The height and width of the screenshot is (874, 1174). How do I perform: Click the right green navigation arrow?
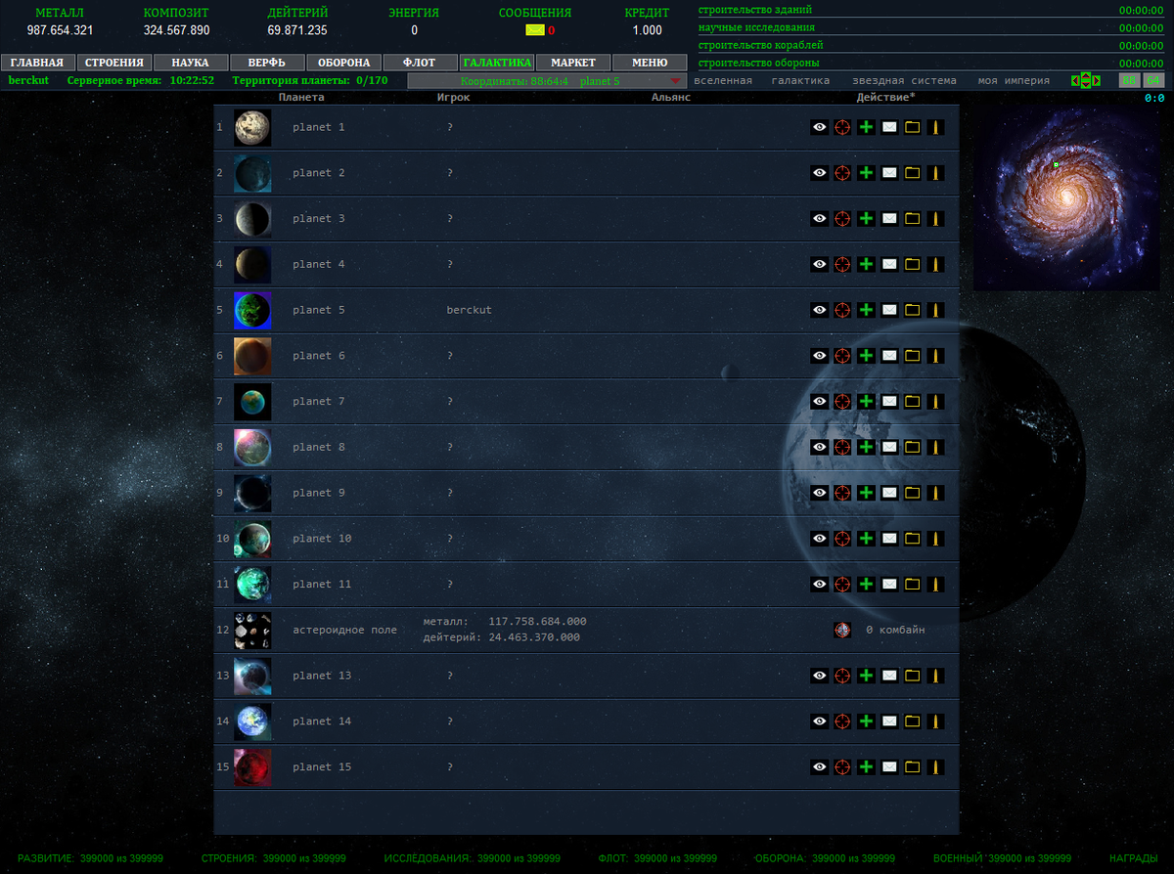pos(1096,80)
